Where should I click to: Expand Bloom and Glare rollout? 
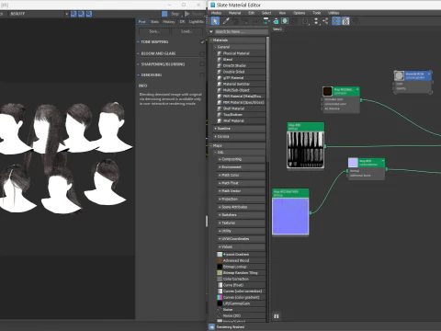[x=139, y=53]
